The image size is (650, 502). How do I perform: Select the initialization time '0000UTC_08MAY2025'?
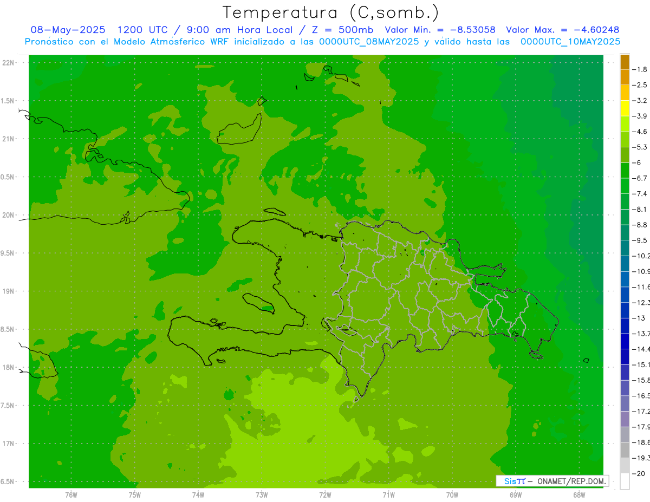click(369, 41)
